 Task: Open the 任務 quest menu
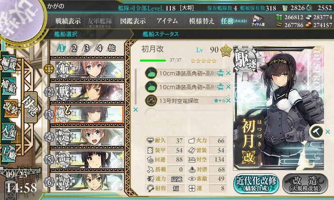(234, 21)
